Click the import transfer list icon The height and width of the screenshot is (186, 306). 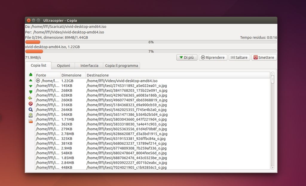point(30,121)
